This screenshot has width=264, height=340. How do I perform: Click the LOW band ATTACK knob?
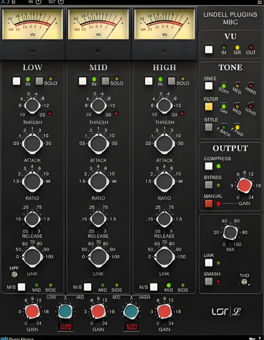[32, 143]
